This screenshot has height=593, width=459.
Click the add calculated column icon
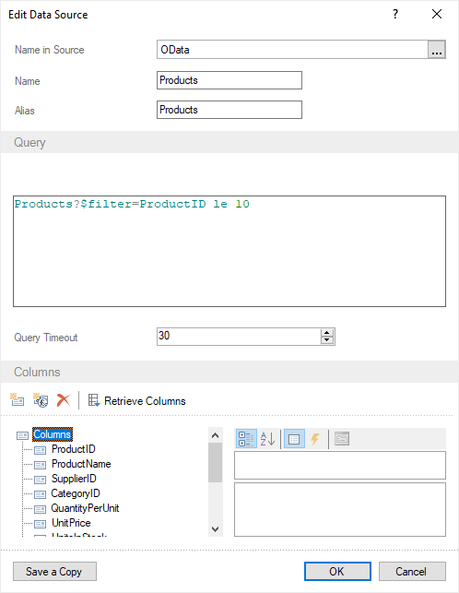pyautogui.click(x=41, y=399)
